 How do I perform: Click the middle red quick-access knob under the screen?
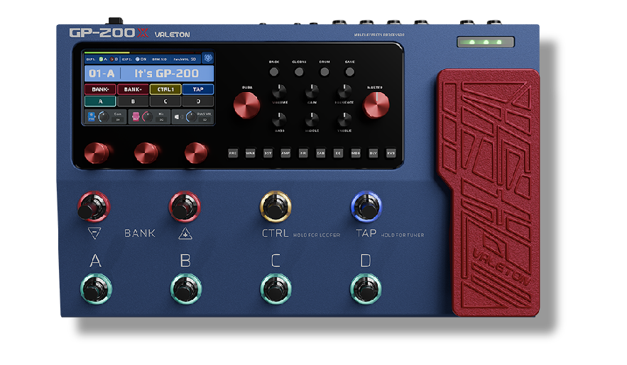146,153
